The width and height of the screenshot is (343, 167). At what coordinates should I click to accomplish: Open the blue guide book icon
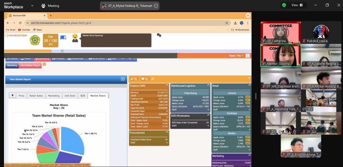pos(63,37)
